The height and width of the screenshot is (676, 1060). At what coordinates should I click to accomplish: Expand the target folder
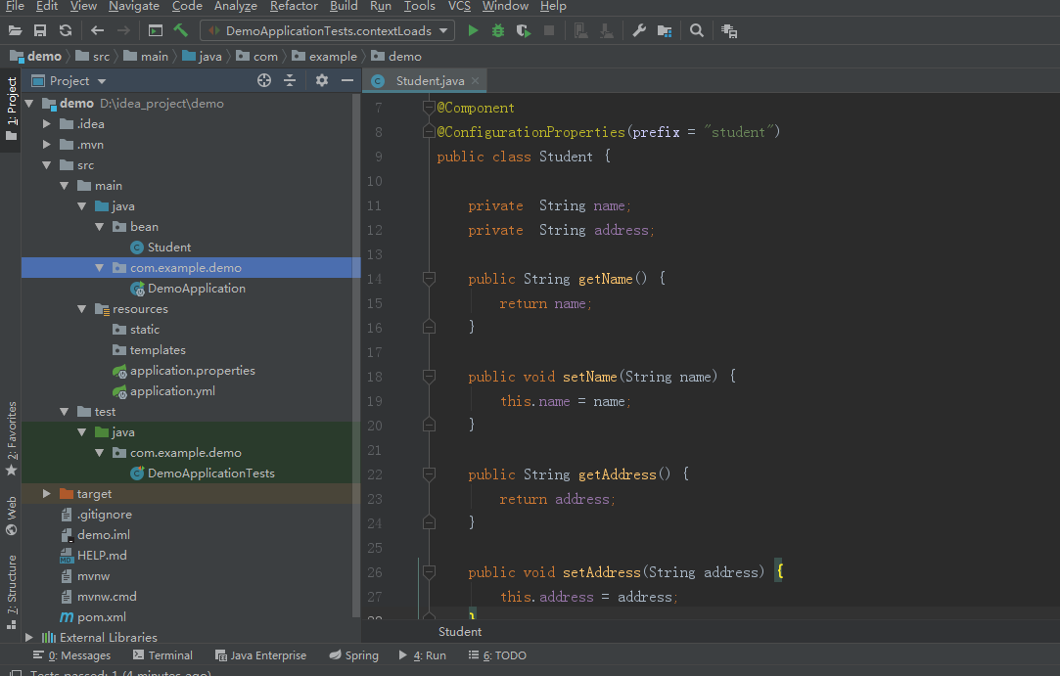click(47, 493)
